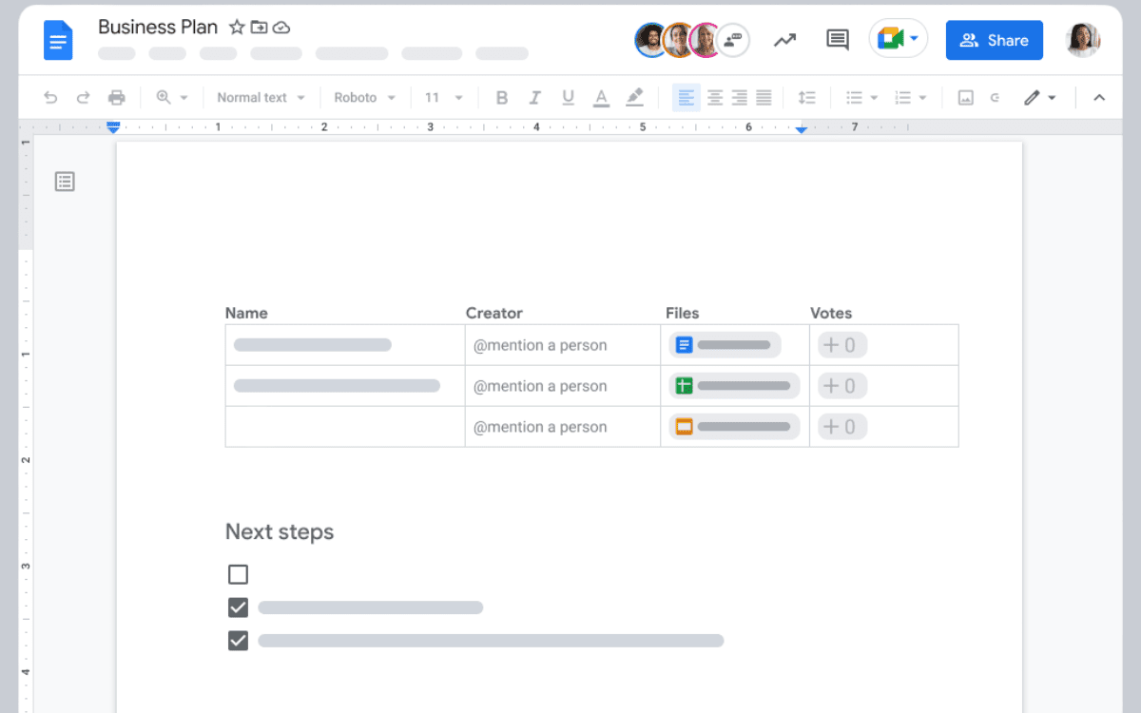The image size is (1141, 713).
Task: Align text right
Action: click(x=739, y=97)
